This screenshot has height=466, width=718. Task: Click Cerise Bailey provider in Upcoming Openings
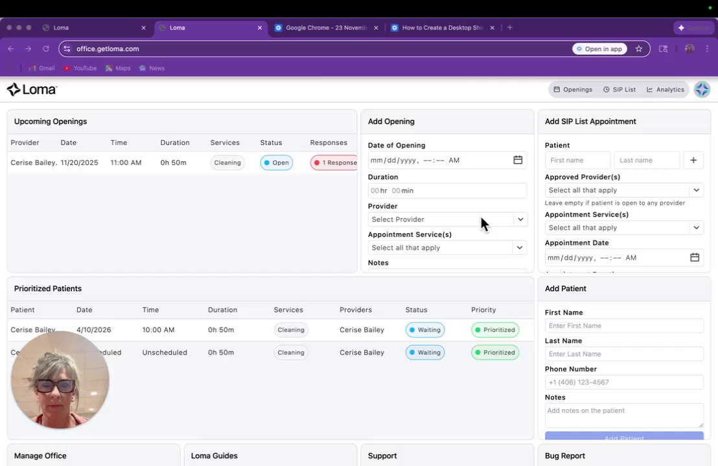click(34, 163)
